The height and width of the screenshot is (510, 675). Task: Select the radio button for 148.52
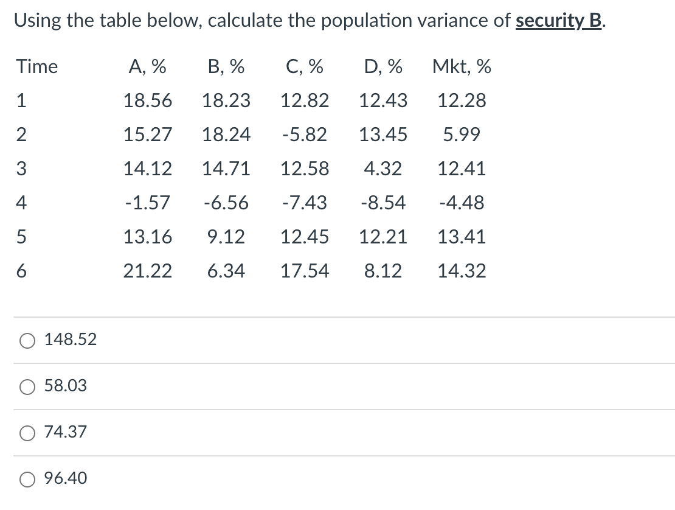(x=27, y=340)
